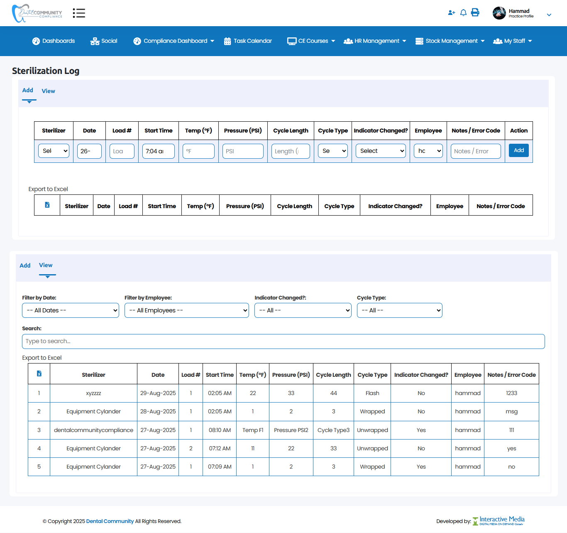Open the HR Management menu
Viewport: 567px width, 533px height.
375,41
